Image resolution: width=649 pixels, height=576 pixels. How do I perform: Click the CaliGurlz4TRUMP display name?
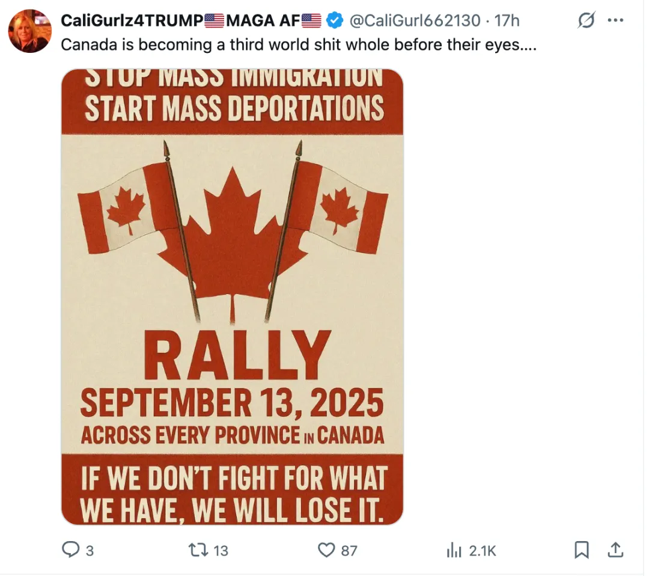pyautogui.click(x=132, y=21)
